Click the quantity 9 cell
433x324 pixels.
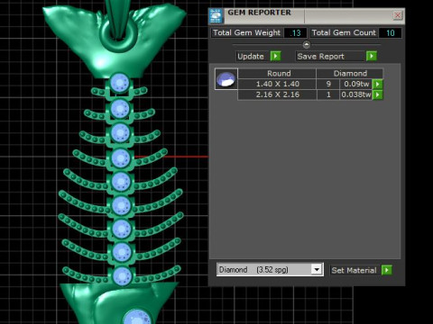coord(328,84)
